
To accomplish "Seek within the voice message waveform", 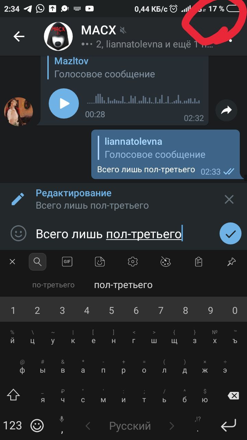I will (x=143, y=99).
